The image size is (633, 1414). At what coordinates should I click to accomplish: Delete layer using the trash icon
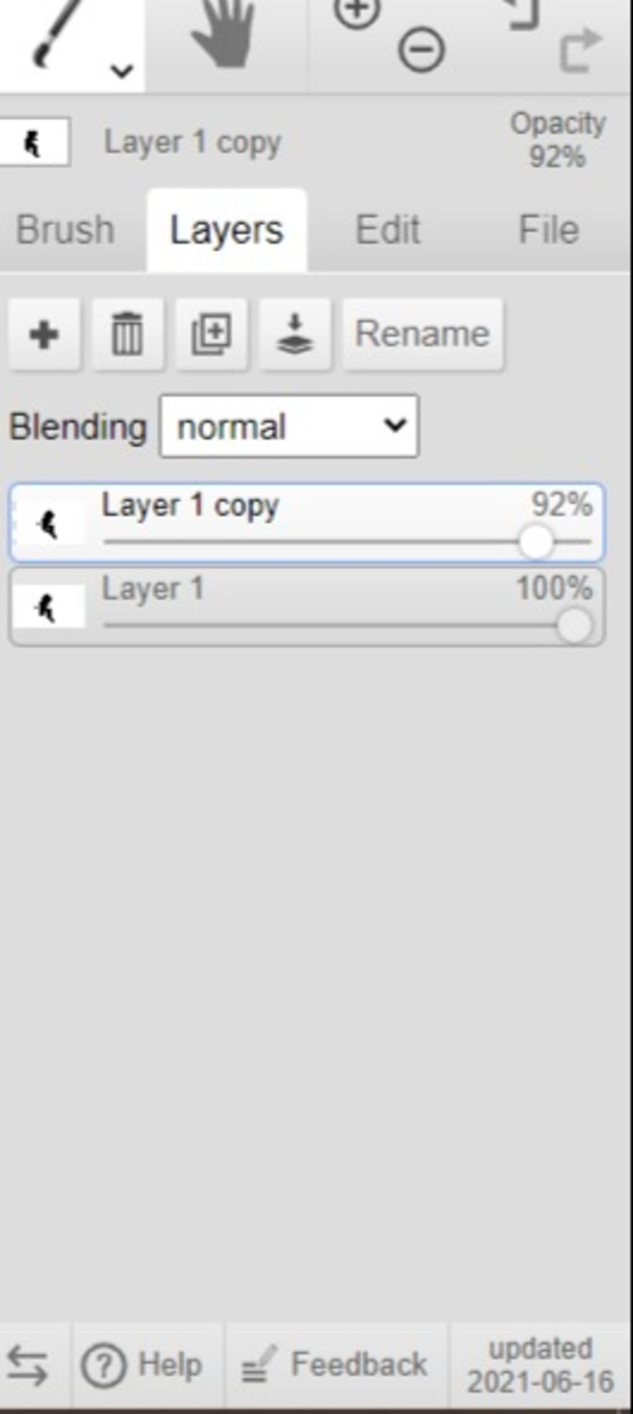coord(127,335)
